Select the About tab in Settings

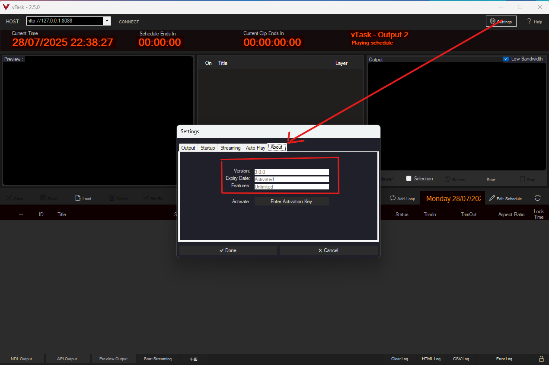tap(277, 147)
